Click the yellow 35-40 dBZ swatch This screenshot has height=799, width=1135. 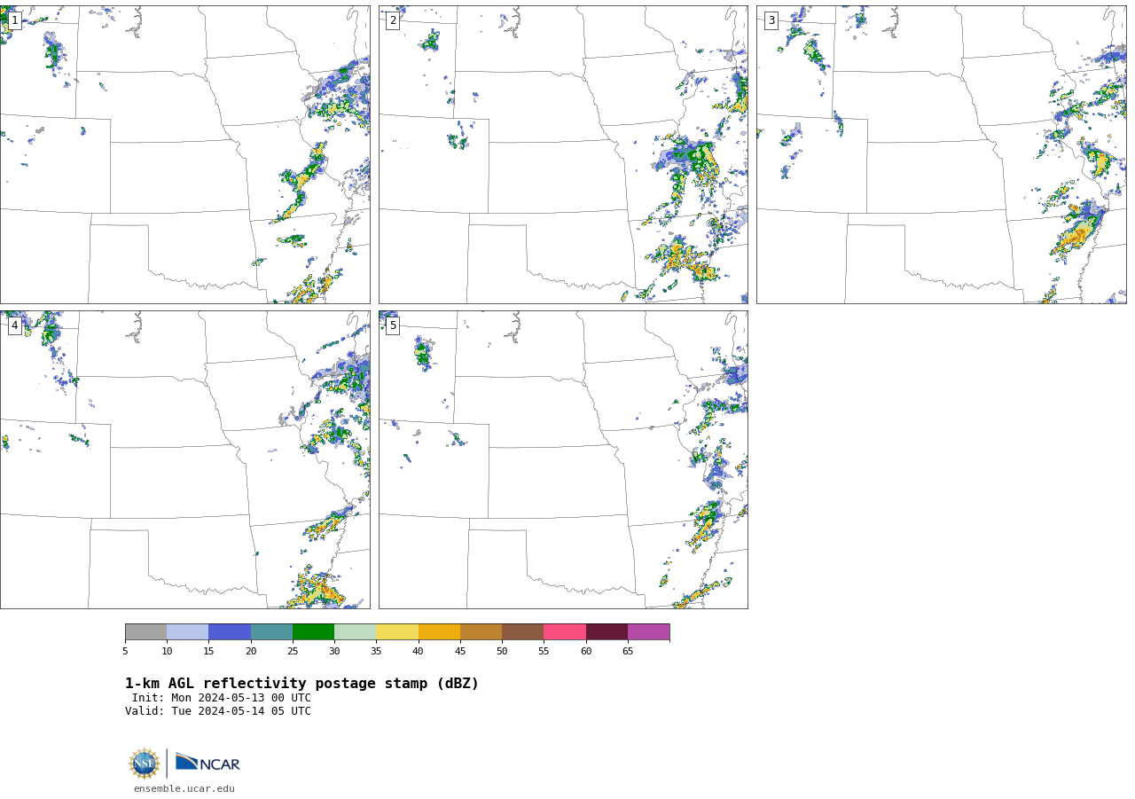click(397, 631)
